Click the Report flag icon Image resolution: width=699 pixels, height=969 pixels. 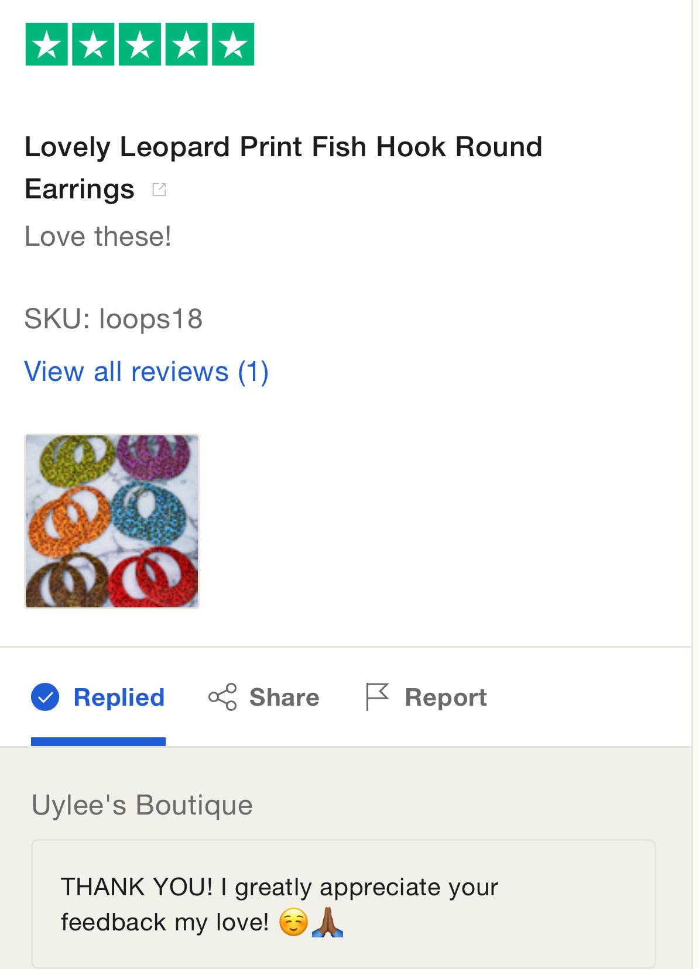(376, 697)
